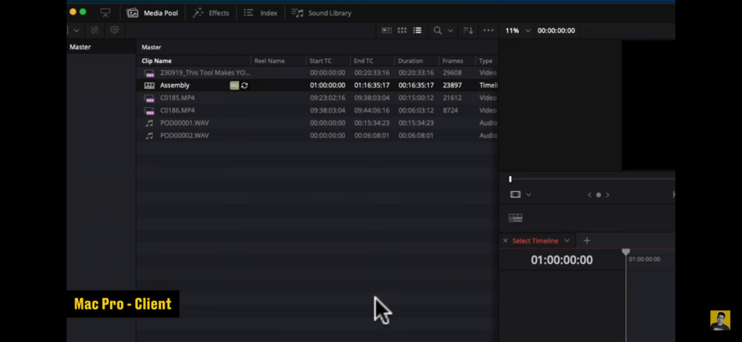Open the media pool sort order menu
Image resolution: width=742 pixels, height=342 pixels.
point(468,30)
